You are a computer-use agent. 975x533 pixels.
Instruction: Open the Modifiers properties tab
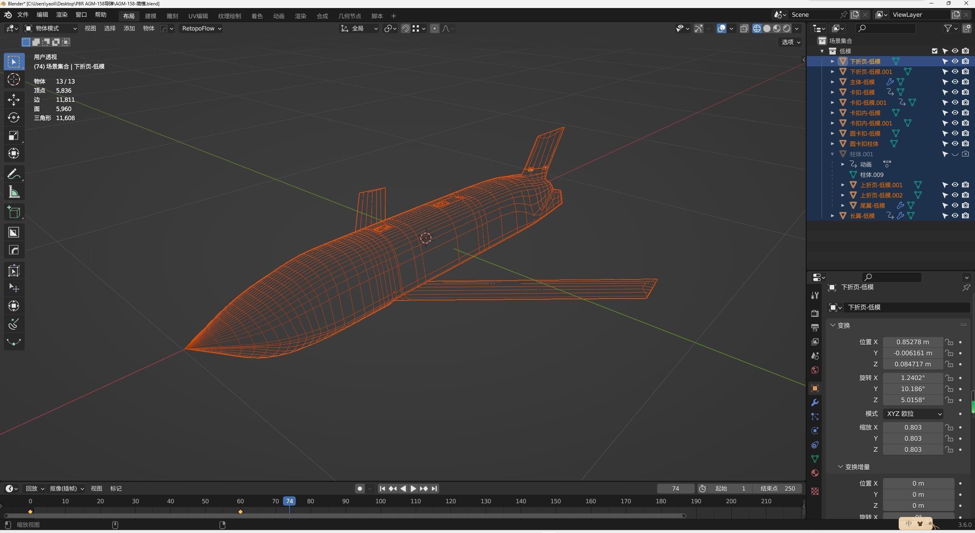[815, 403]
